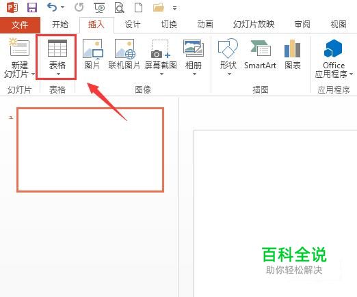Click the redo/repeat icon
The image size is (357, 297).
click(x=79, y=8)
